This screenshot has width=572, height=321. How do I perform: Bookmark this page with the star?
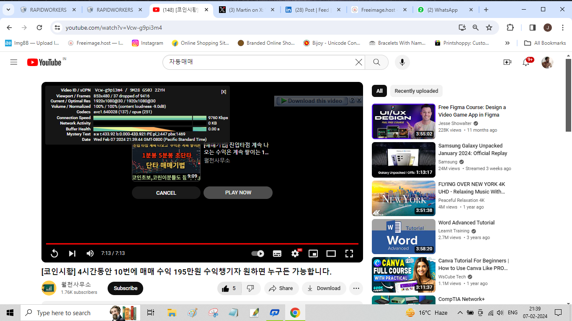tap(489, 28)
